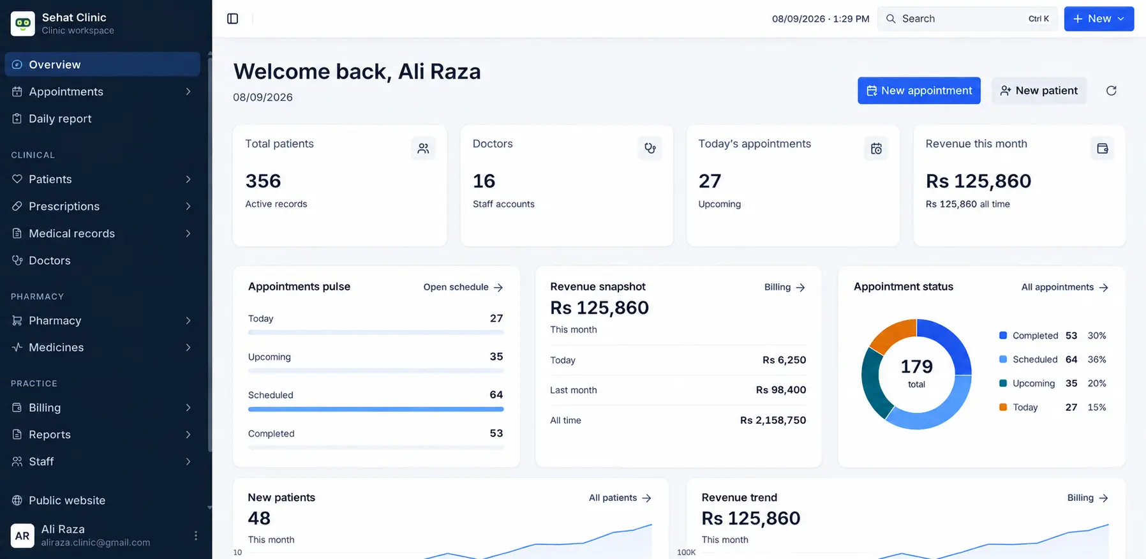The width and height of the screenshot is (1146, 559).
Task: Follow the Billing link in Revenue snapshot
Action: (x=785, y=287)
